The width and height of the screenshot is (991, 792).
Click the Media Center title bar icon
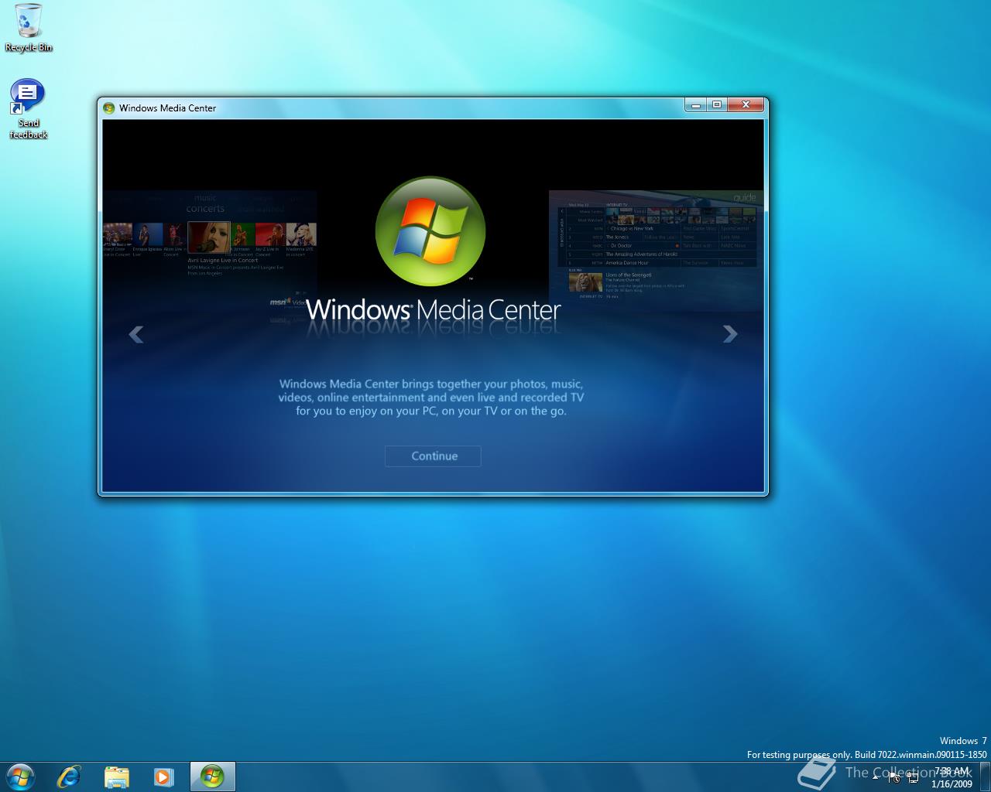[x=109, y=108]
